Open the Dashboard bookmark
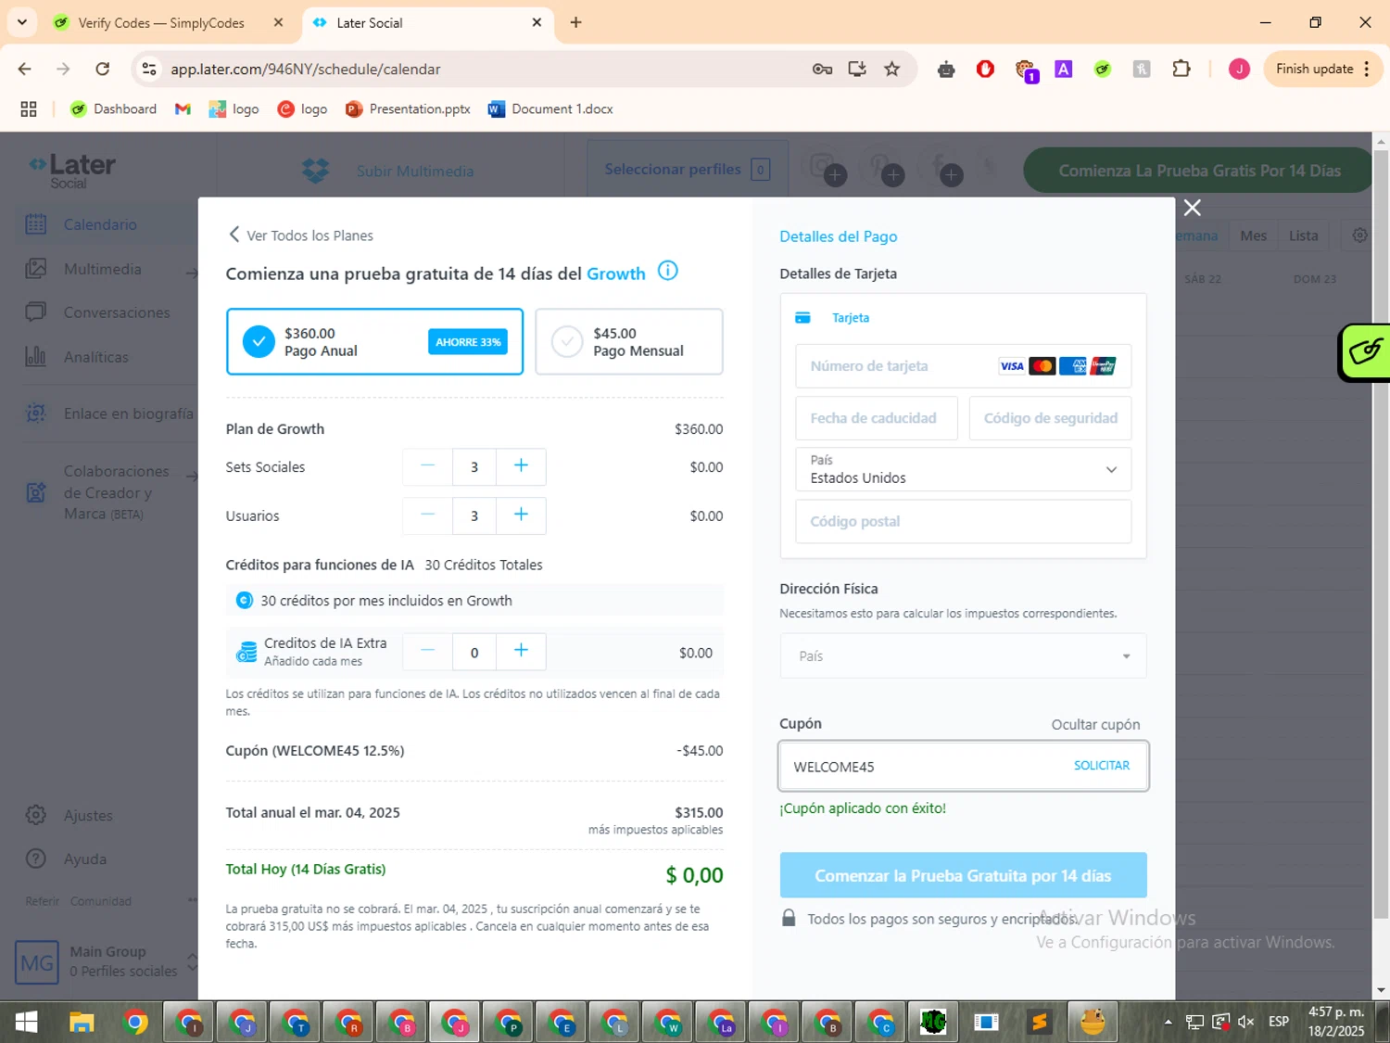The image size is (1390, 1043). point(113,109)
